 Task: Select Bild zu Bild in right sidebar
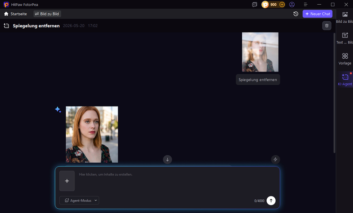click(x=344, y=18)
